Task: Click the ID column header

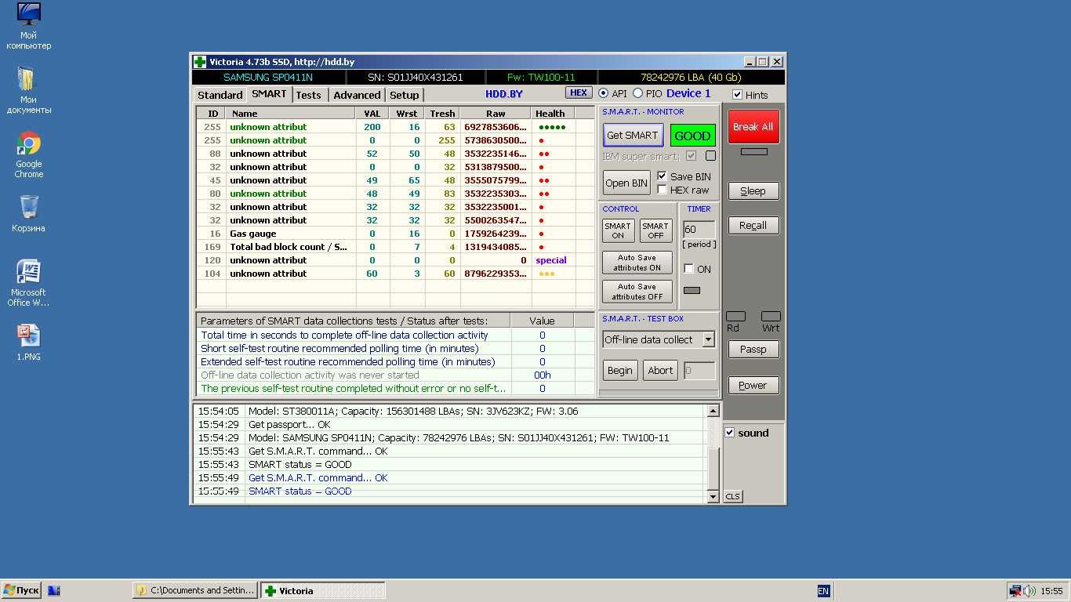Action: click(x=212, y=114)
